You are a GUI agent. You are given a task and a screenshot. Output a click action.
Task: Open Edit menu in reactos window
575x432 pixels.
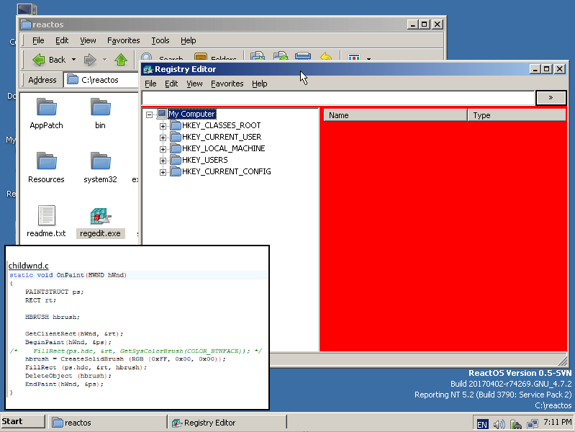62,40
